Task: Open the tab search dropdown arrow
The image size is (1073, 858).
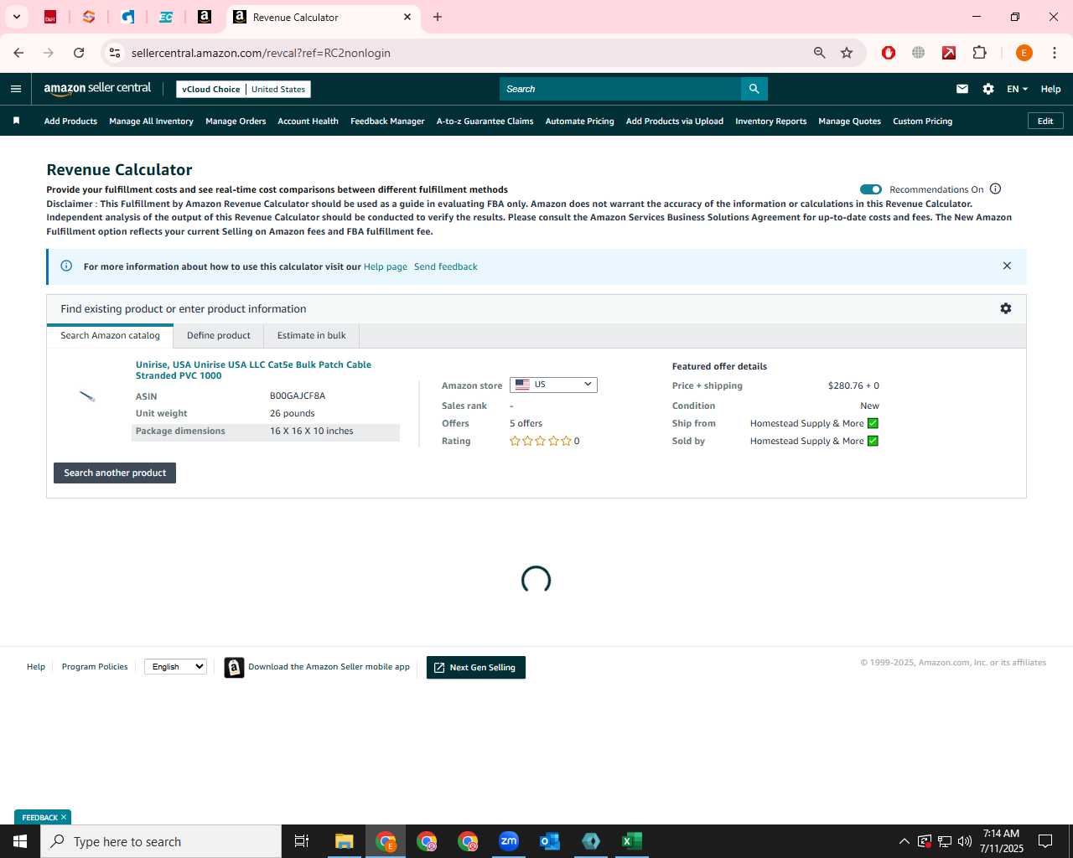Action: point(16,17)
